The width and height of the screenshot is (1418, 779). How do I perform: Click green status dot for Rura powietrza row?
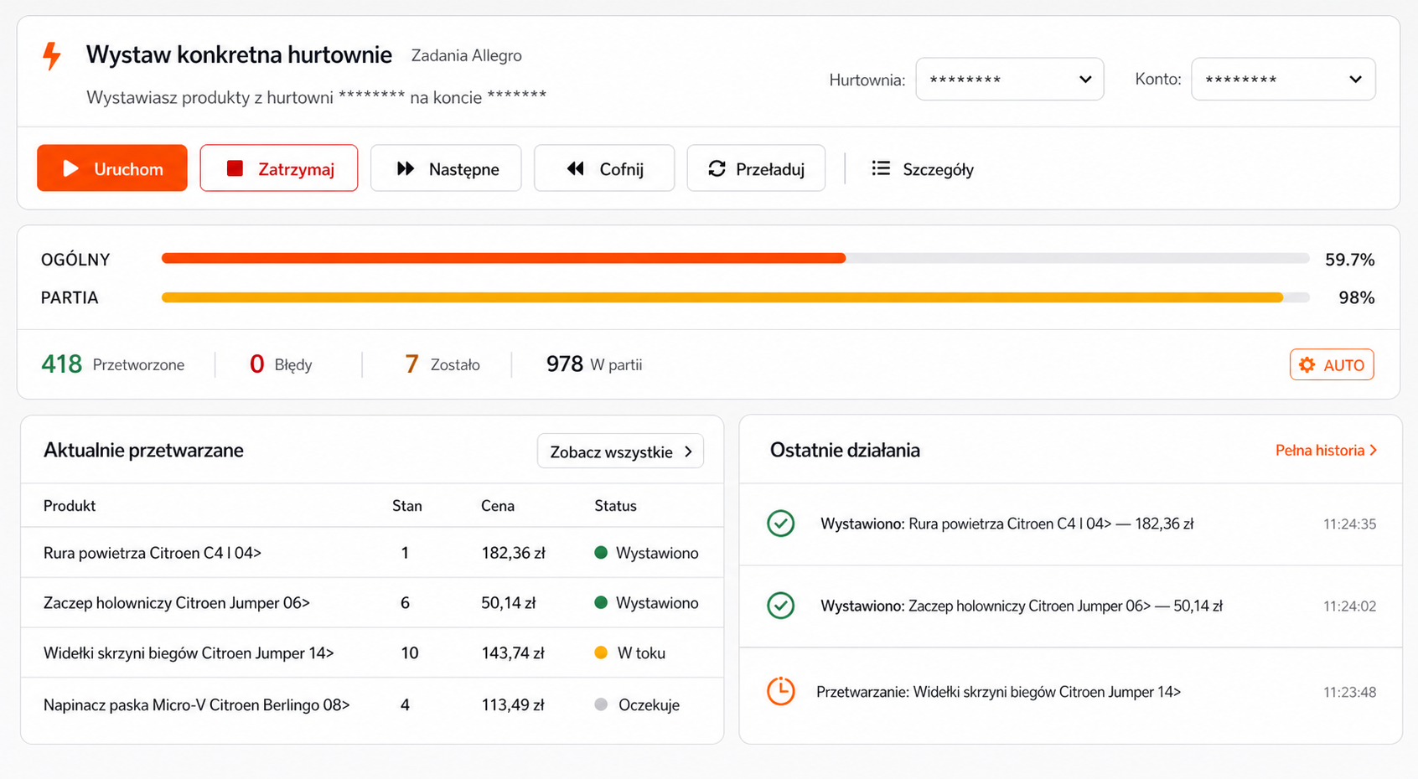[x=601, y=552]
